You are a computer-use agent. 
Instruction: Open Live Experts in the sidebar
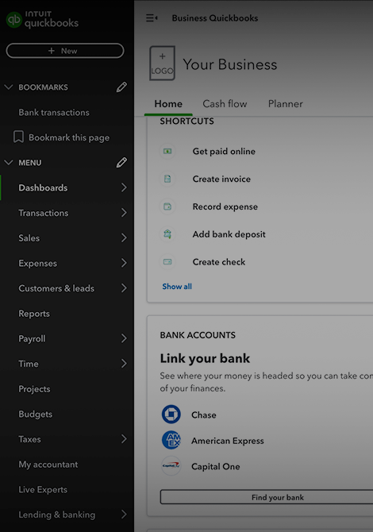[43, 490]
